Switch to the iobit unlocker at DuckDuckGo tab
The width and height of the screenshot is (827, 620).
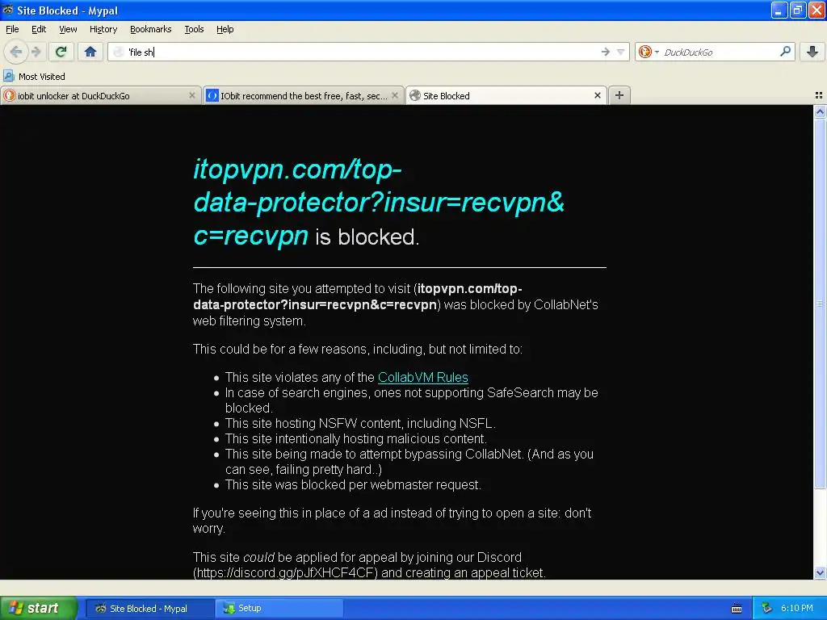pos(100,95)
